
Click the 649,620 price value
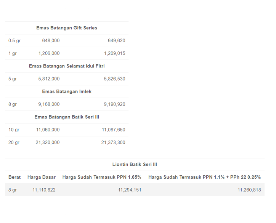[x=117, y=41]
